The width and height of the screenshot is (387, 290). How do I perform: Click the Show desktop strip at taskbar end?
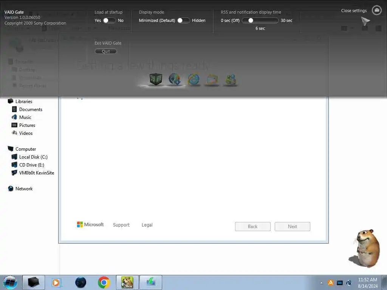tap(384, 282)
